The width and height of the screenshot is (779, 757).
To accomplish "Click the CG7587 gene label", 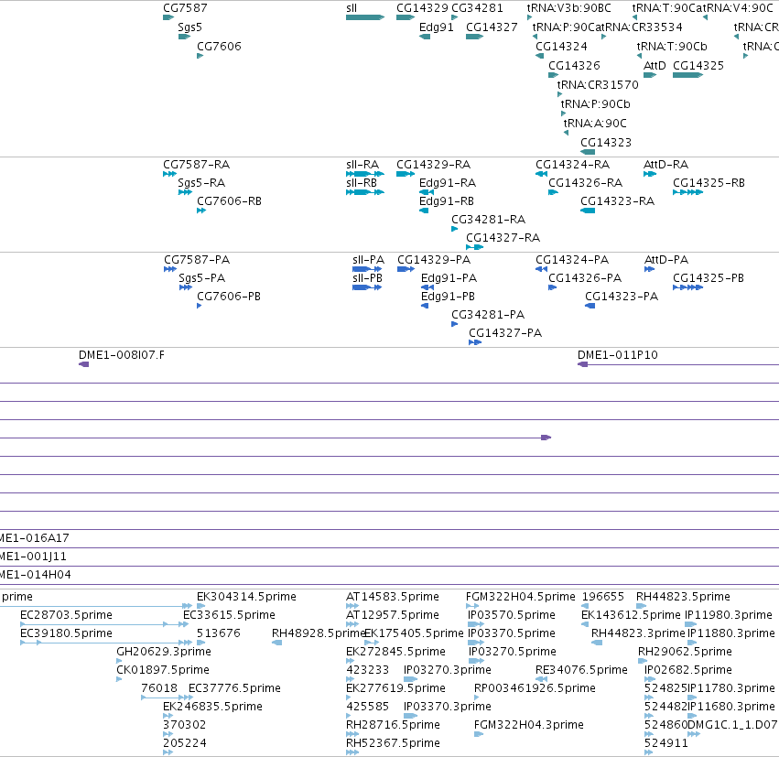I will tap(185, 8).
